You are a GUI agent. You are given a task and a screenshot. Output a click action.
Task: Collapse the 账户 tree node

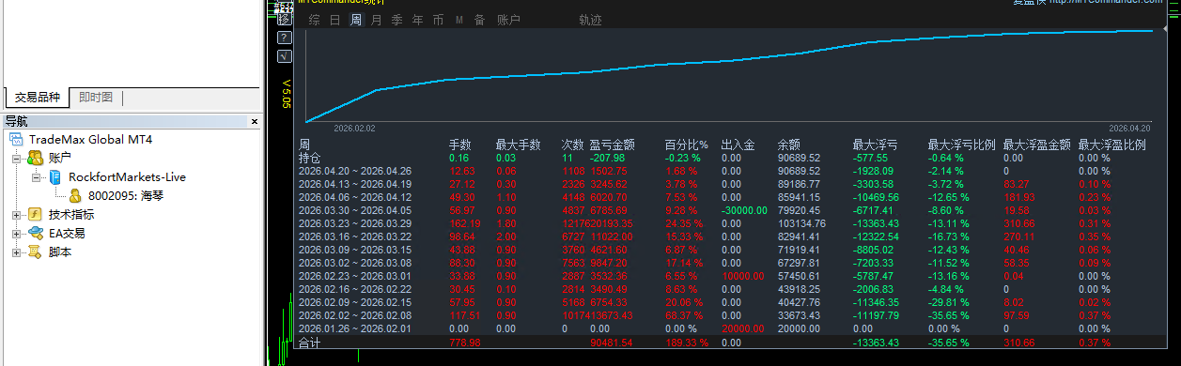[16, 159]
